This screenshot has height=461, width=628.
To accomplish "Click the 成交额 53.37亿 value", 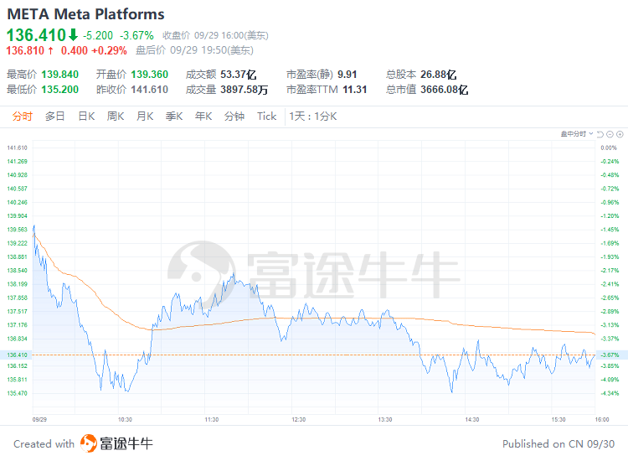I will point(239,75).
